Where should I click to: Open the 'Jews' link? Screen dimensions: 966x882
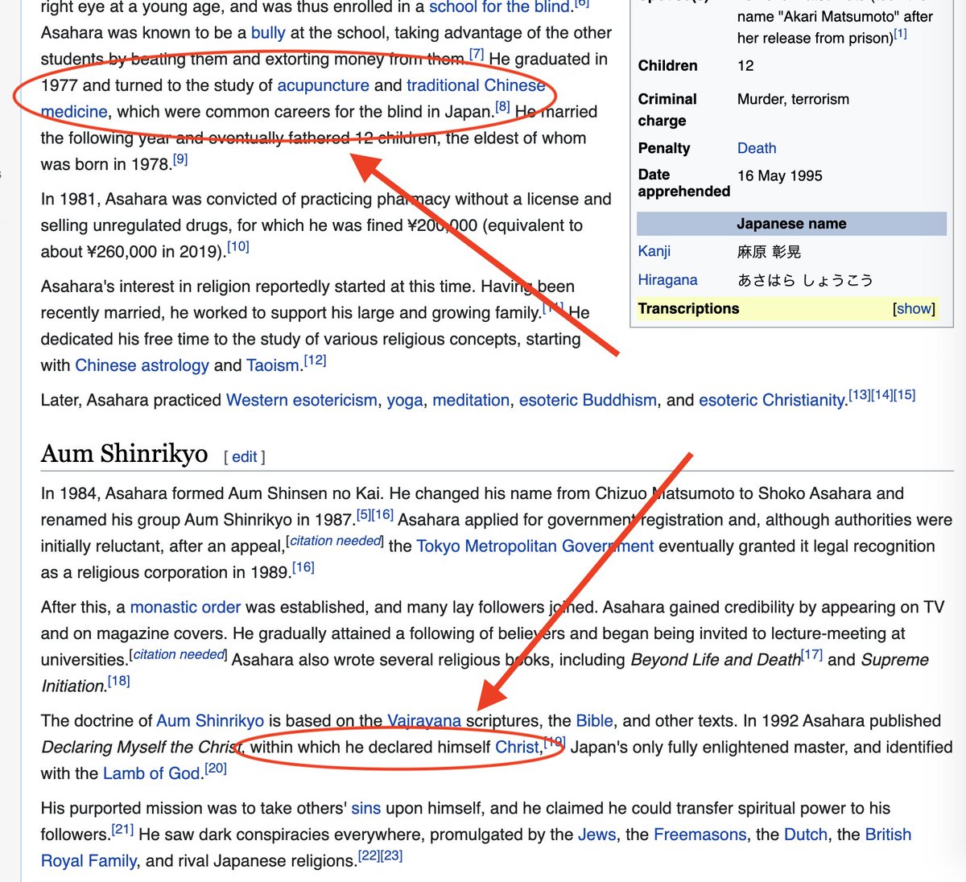pos(597,835)
